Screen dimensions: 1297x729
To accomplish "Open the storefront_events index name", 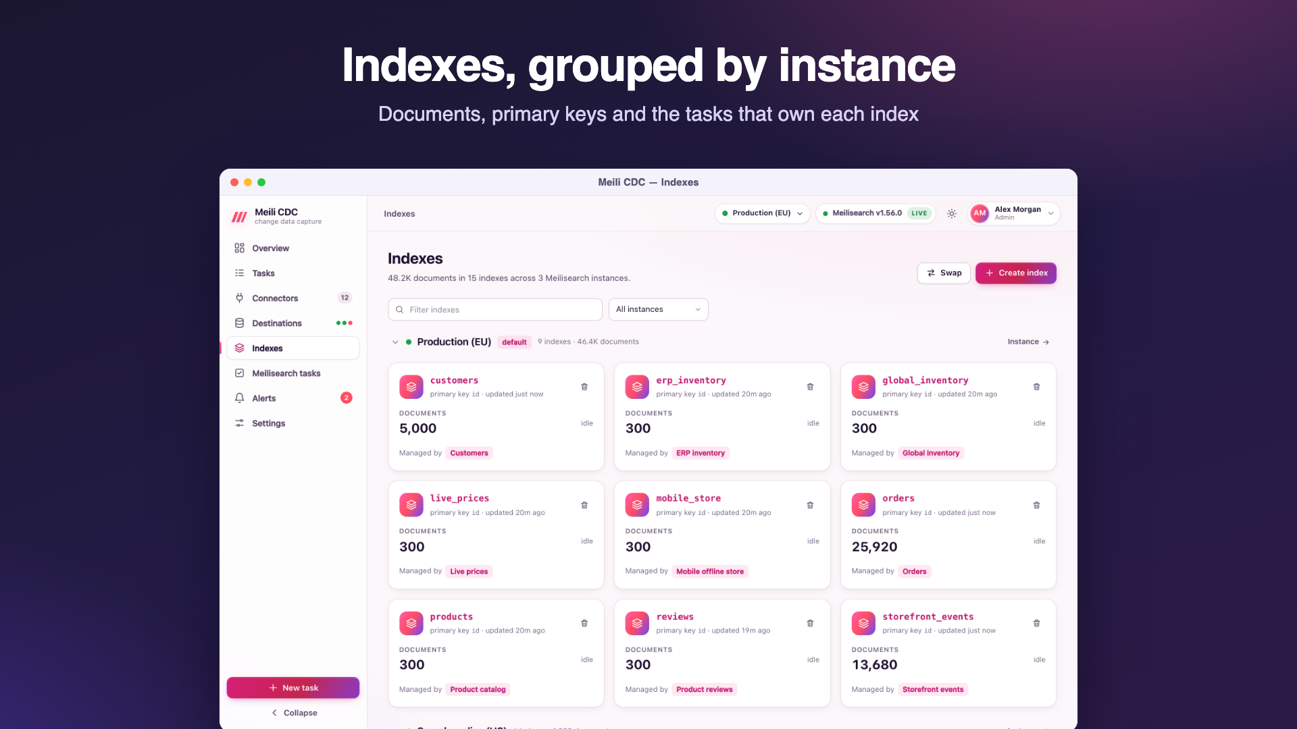I will (928, 617).
